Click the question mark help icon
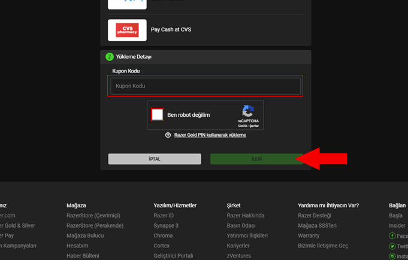This screenshot has height=260, width=408. coord(168,135)
